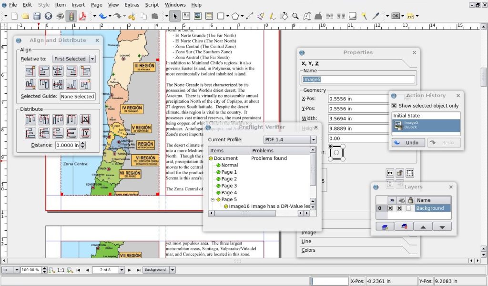Go to next page with the arrow button
The height and width of the screenshot is (286, 488).
(129, 270)
